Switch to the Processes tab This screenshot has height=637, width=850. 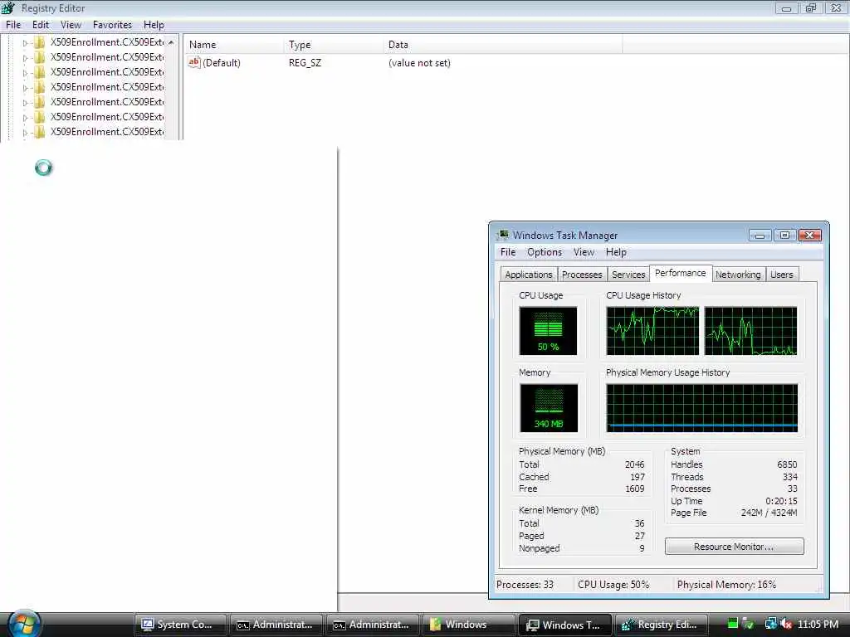click(582, 275)
